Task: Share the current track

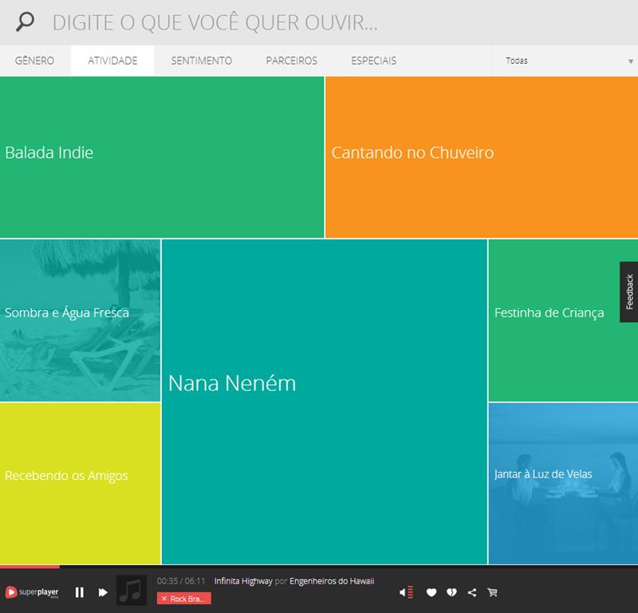Action: 472,592
